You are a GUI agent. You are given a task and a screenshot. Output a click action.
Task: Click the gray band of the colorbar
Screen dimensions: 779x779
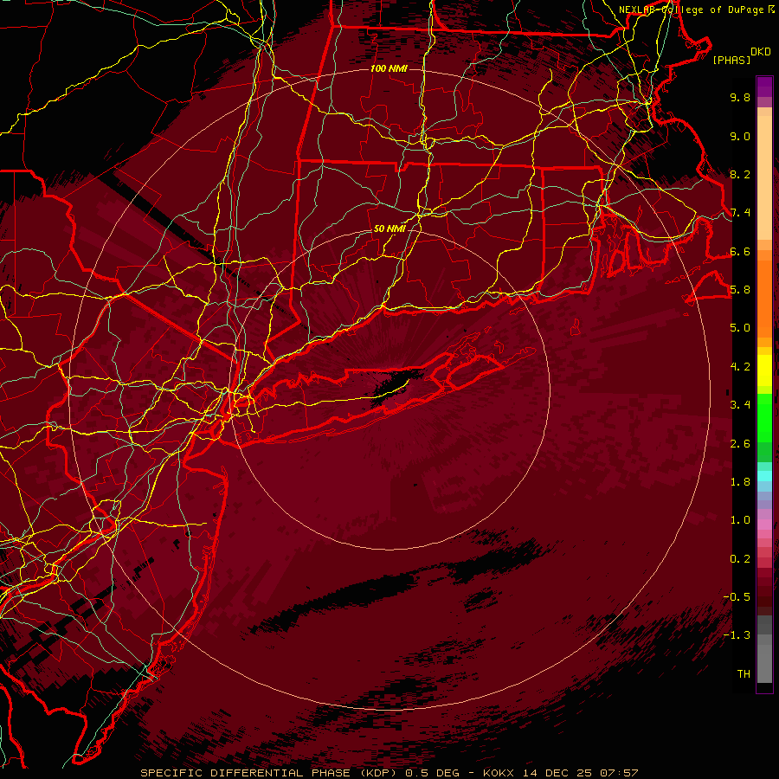pos(764,651)
